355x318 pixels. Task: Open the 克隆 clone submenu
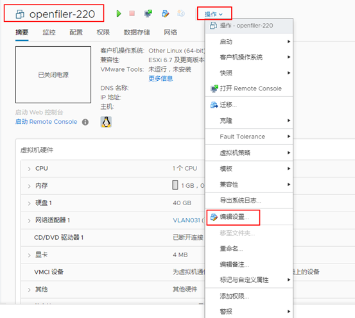[249, 121]
